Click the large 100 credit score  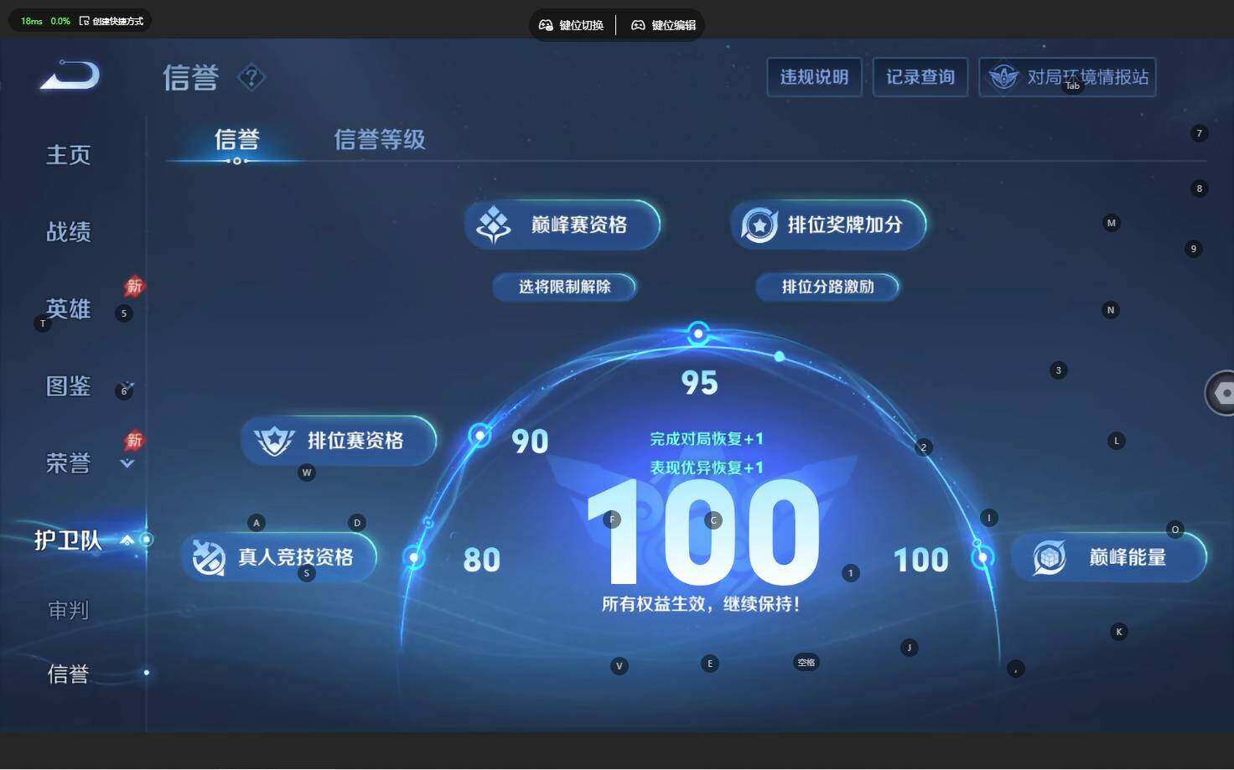click(x=703, y=533)
